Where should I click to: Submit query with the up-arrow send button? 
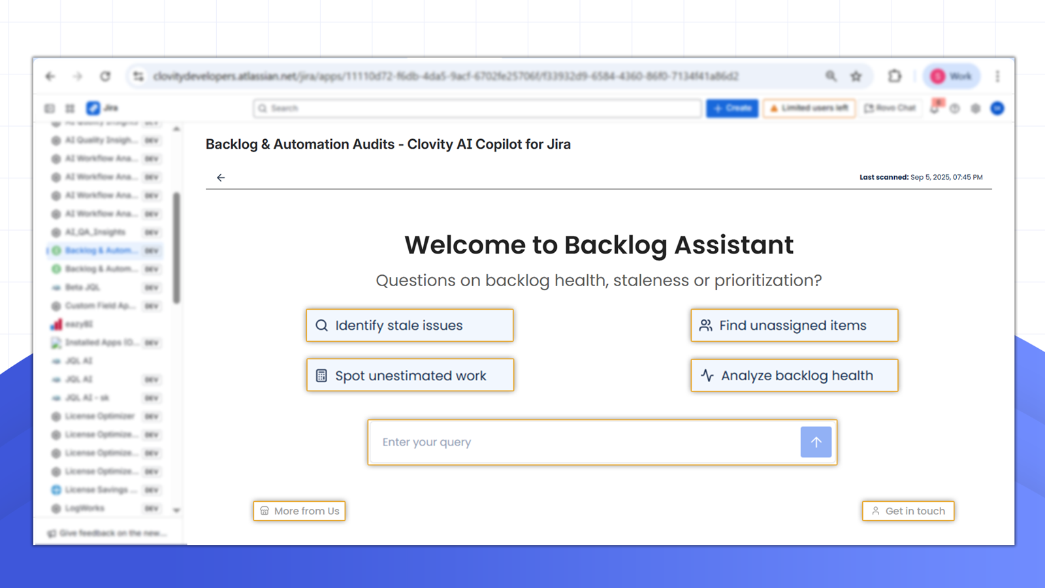[816, 442]
